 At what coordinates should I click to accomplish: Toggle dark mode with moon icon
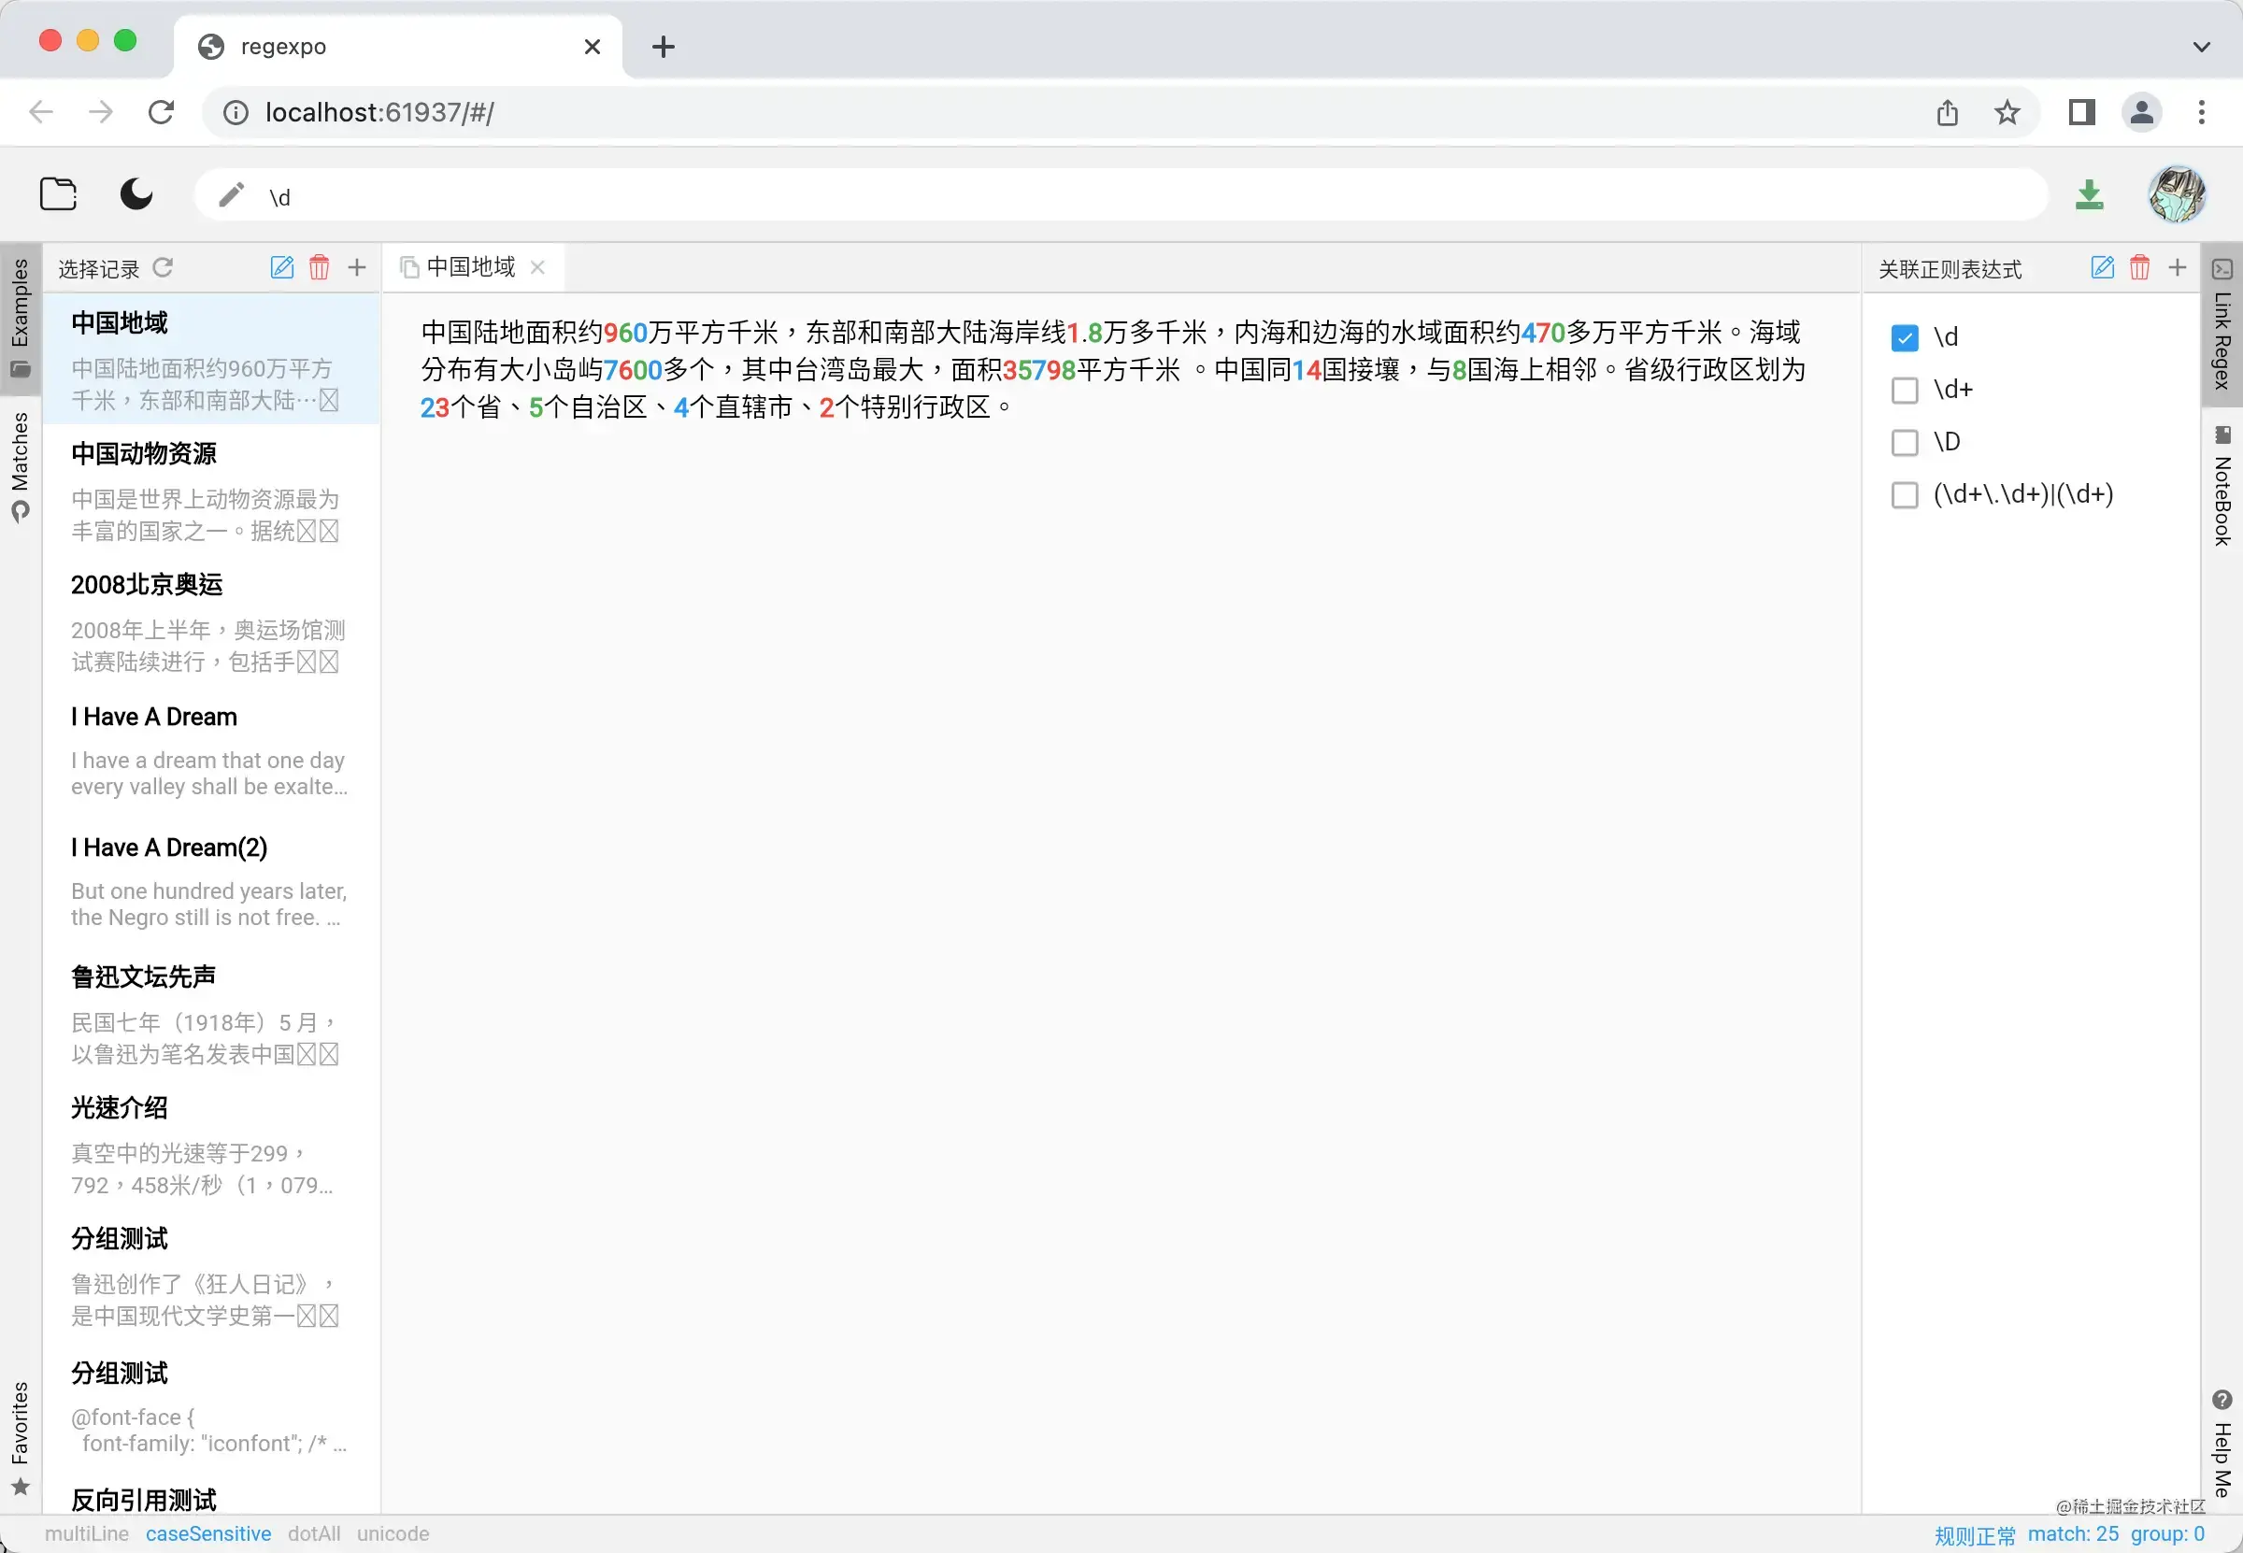pyautogui.click(x=136, y=194)
